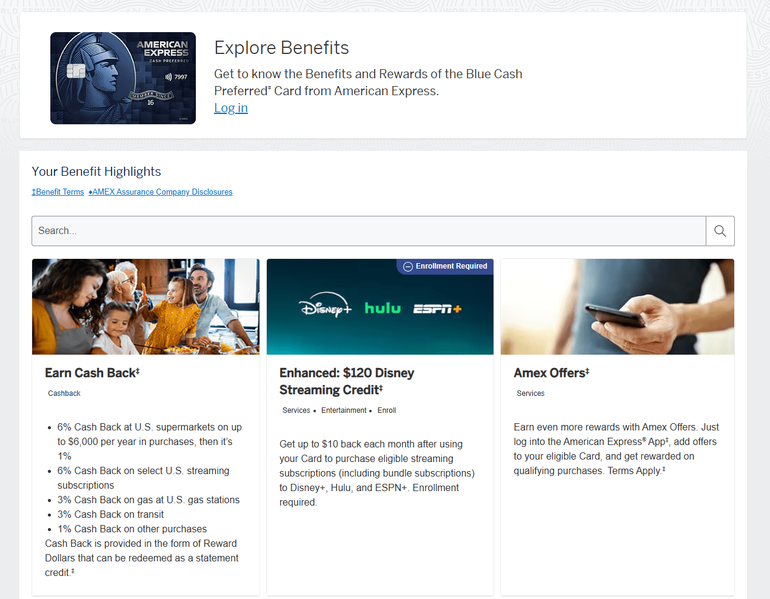
Task: Click 'Get to know the Benefits and Rewards' text
Action: 368,82
